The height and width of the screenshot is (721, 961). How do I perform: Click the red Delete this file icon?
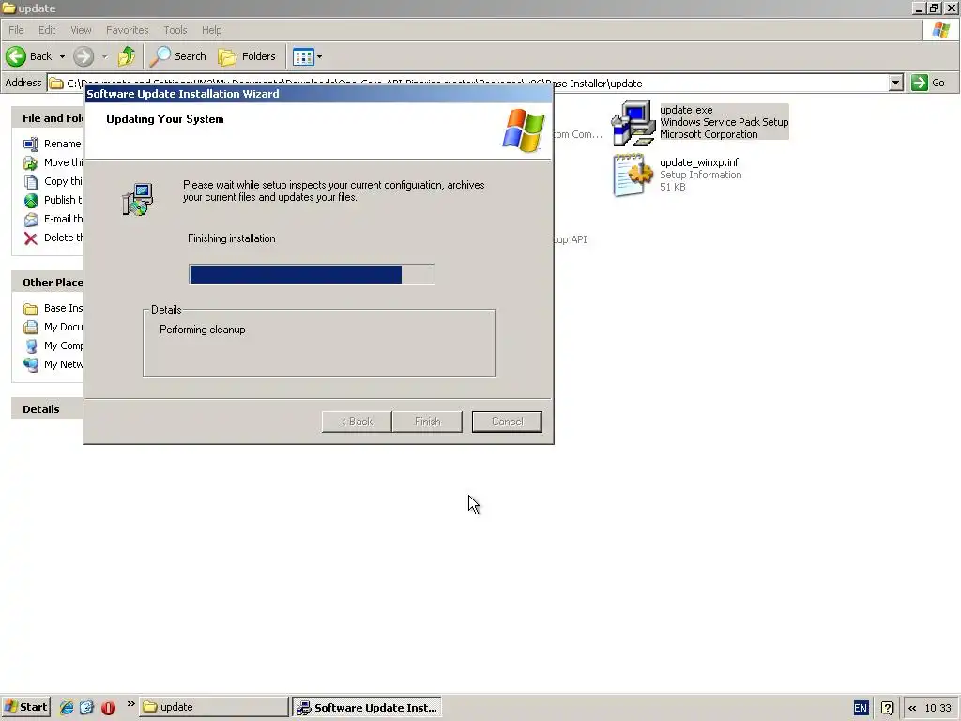click(31, 238)
